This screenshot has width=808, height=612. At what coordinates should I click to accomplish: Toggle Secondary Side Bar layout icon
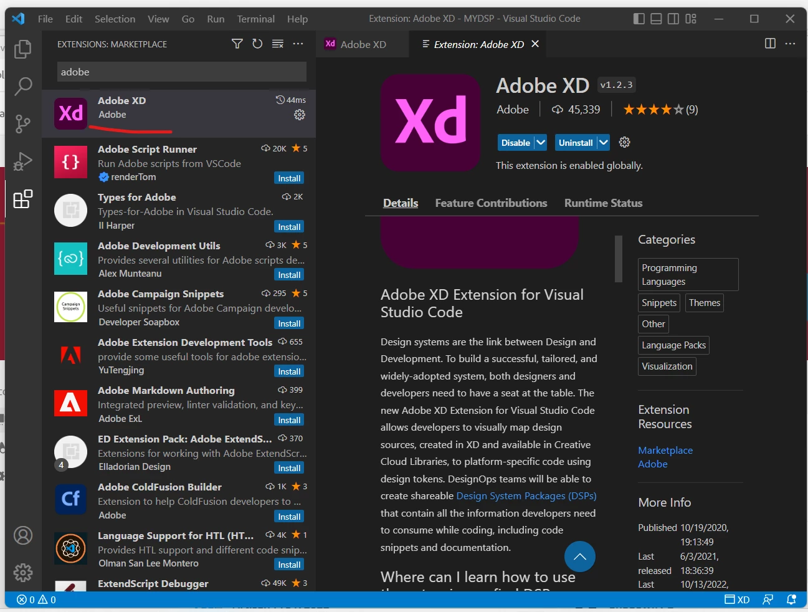673,19
